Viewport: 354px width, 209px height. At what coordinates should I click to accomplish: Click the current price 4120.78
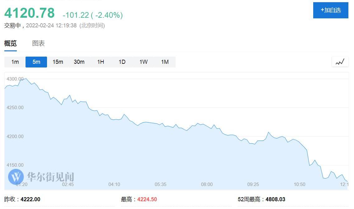click(x=29, y=13)
